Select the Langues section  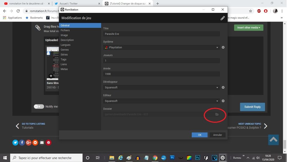(80, 45)
